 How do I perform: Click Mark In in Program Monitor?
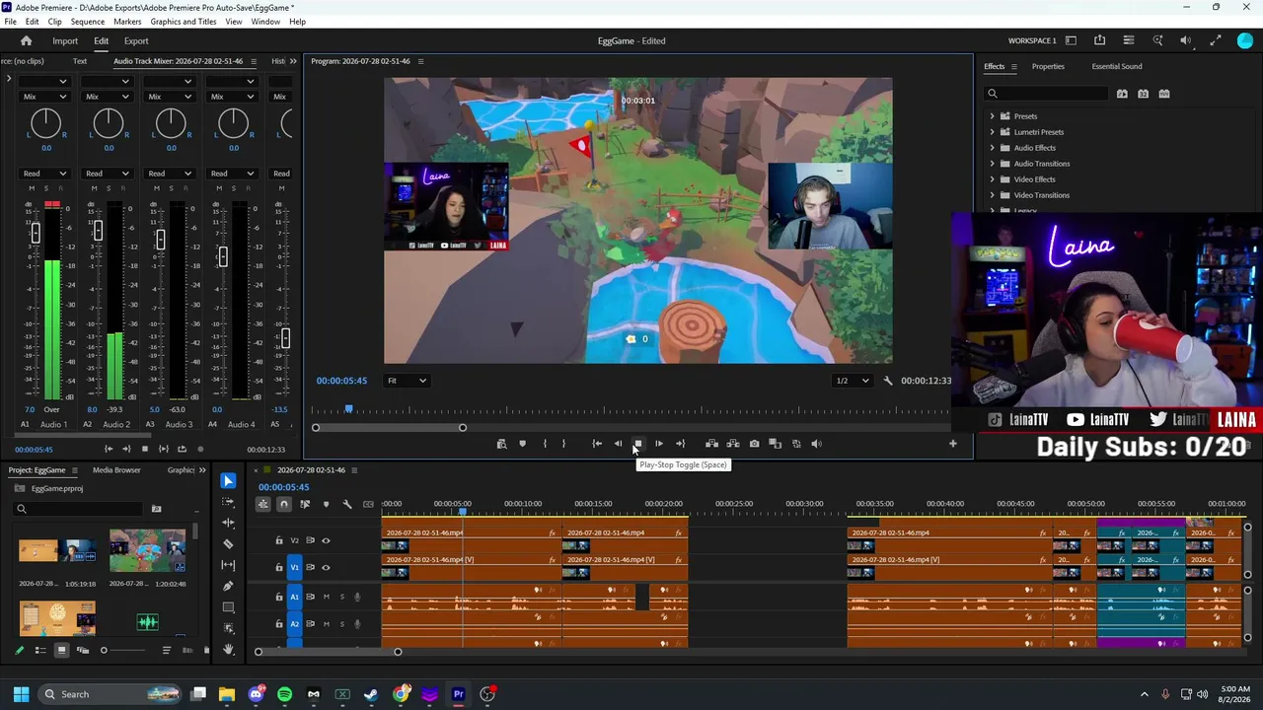545,444
